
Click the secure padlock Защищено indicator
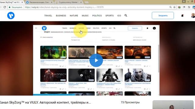click(x=16, y=7)
